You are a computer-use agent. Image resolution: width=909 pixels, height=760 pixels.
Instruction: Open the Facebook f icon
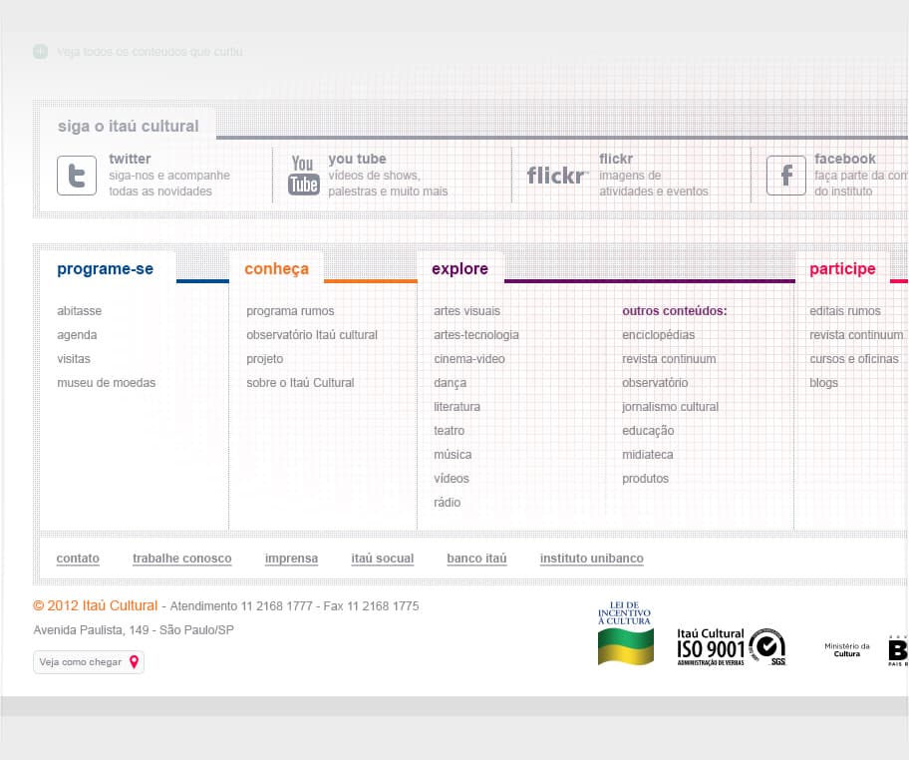click(786, 176)
